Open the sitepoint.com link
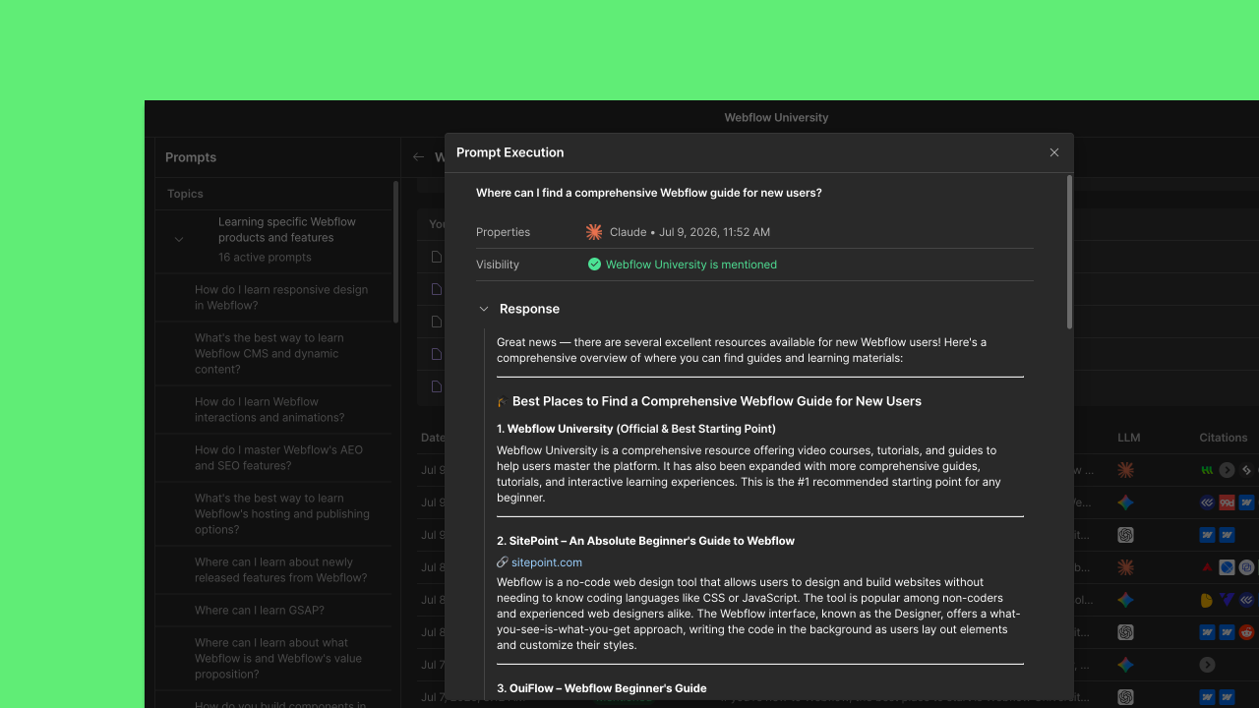 [x=547, y=562]
